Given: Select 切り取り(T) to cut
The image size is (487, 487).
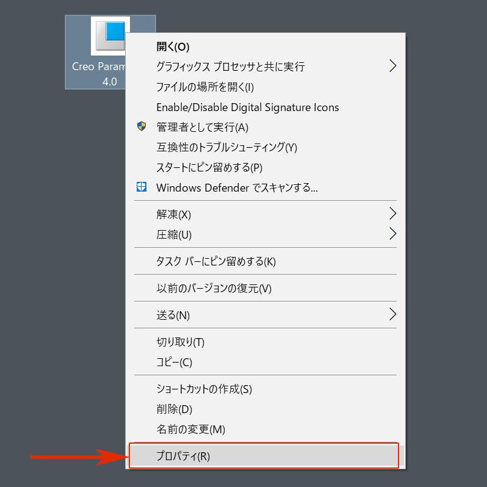Looking at the screenshot, I should point(180,342).
